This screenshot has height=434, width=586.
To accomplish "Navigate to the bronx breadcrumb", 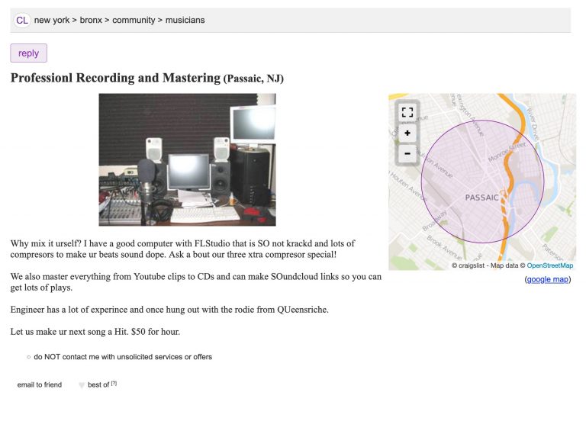I will (x=91, y=20).
